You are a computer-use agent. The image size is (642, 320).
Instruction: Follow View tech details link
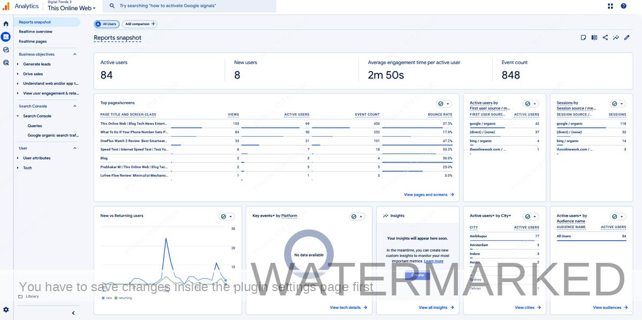pyautogui.click(x=348, y=308)
